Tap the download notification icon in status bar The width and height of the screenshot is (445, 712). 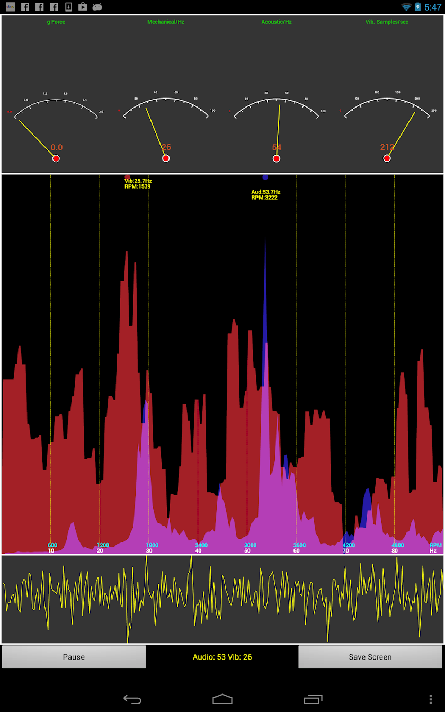click(x=68, y=7)
